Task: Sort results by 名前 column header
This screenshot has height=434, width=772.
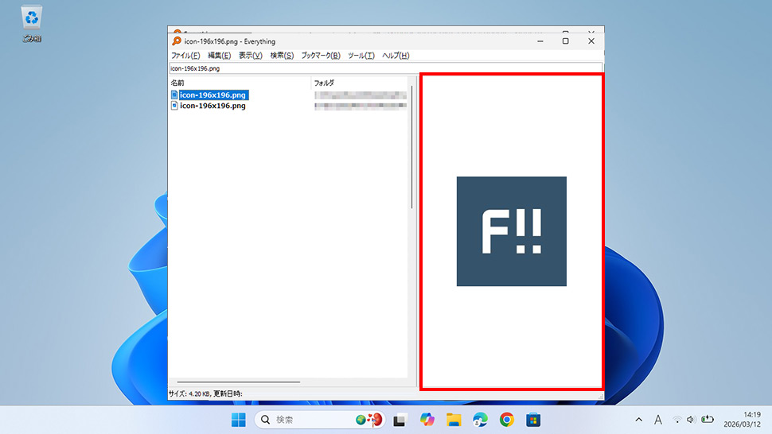Action: [240, 83]
